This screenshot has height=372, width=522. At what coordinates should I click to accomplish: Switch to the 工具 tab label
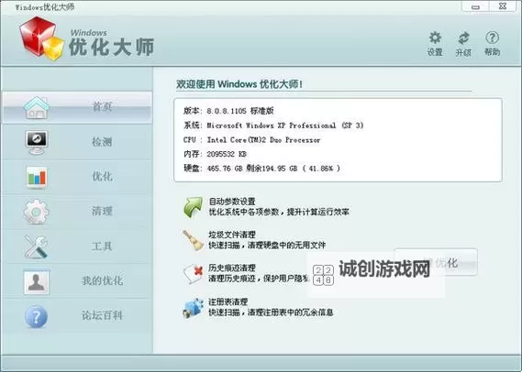pos(102,246)
